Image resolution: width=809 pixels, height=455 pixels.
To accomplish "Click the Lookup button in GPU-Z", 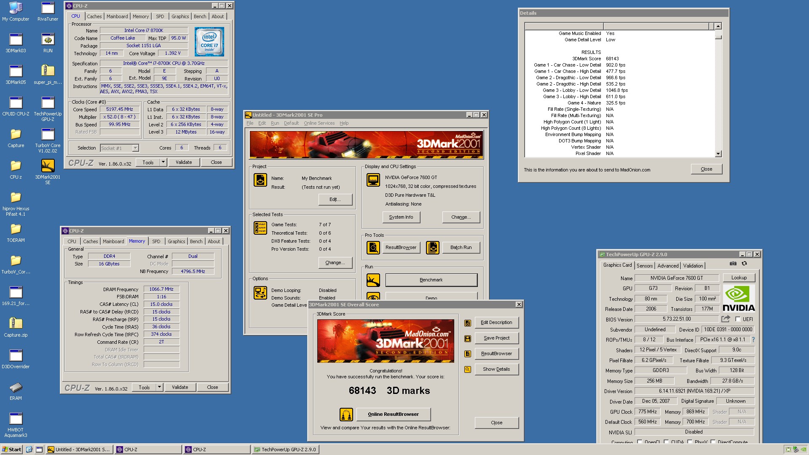I will pos(739,278).
